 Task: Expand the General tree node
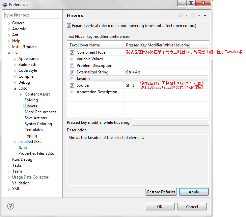click(x=9, y=23)
